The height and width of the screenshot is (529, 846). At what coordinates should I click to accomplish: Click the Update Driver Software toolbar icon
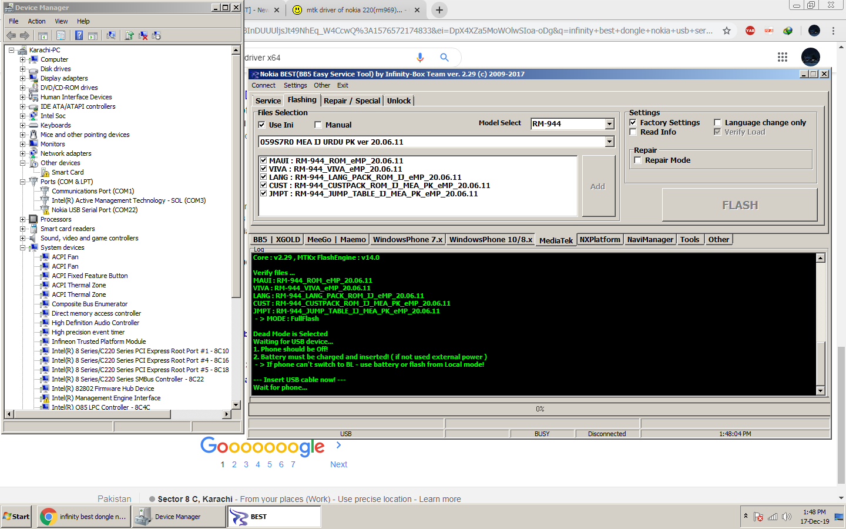coord(129,36)
